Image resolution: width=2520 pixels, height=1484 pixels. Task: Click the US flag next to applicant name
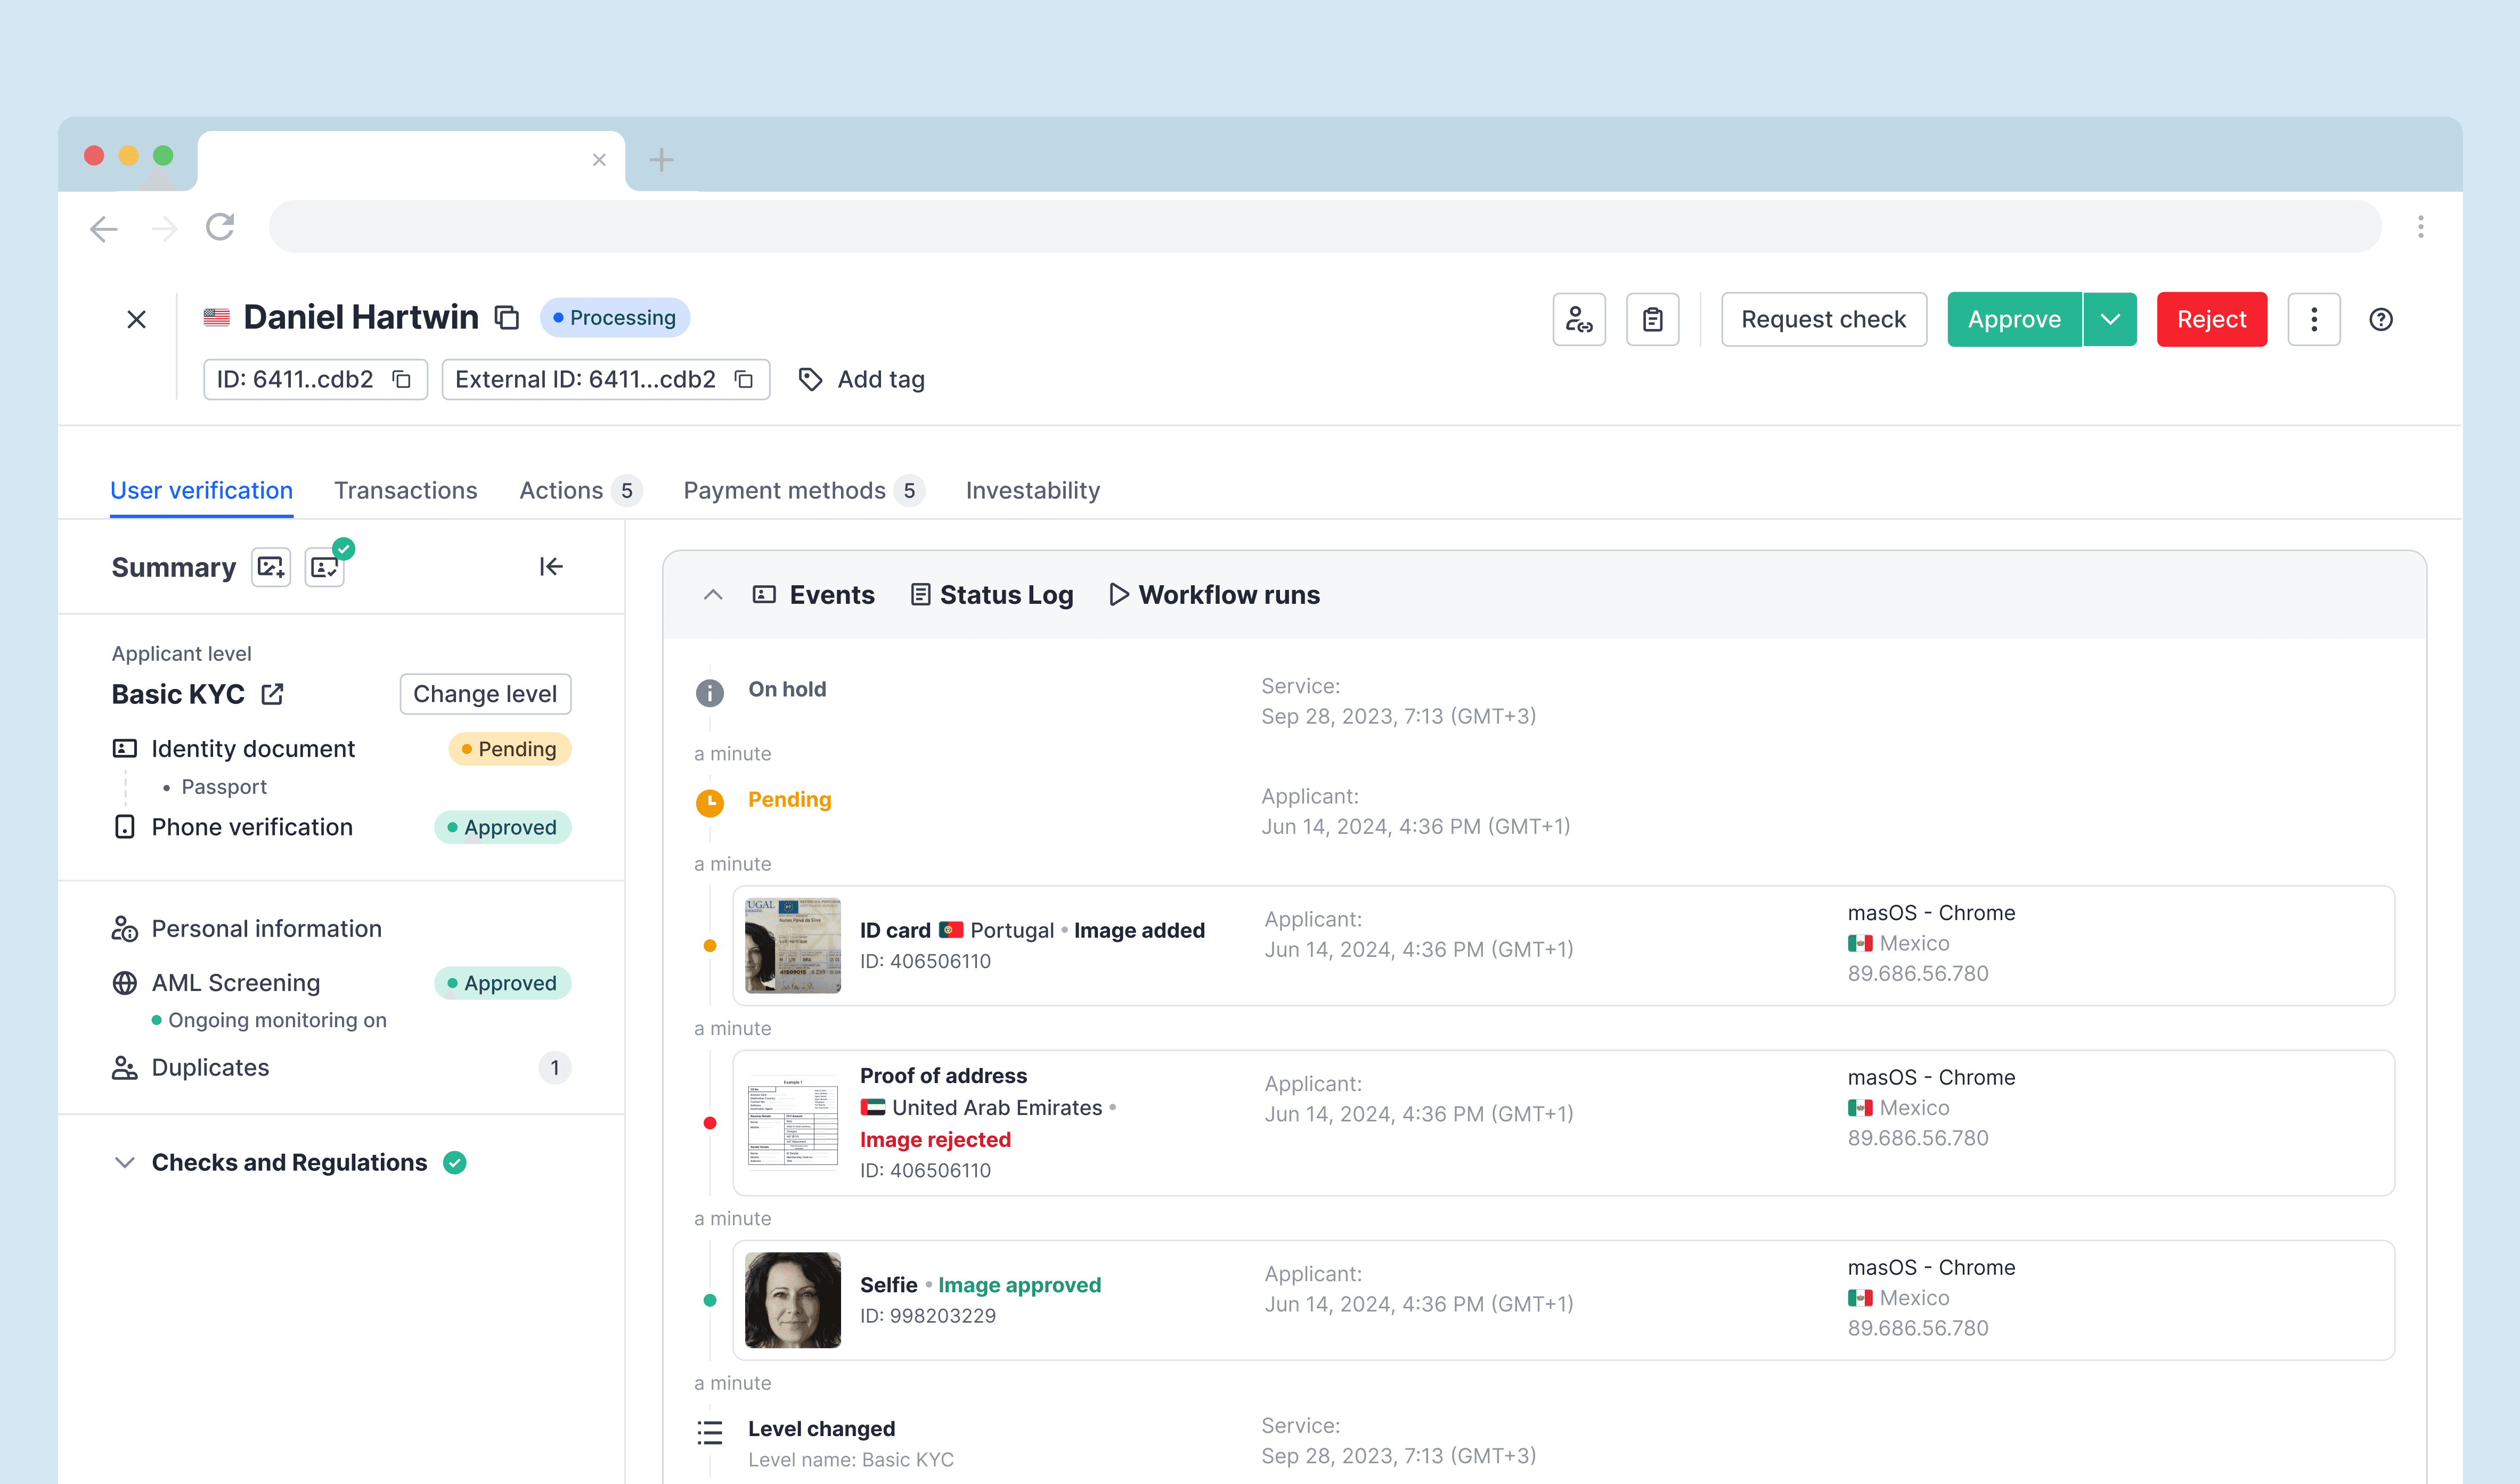[x=216, y=317]
